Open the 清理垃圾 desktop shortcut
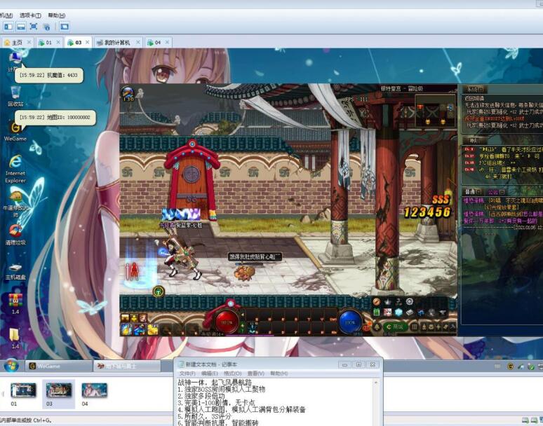 click(x=15, y=235)
